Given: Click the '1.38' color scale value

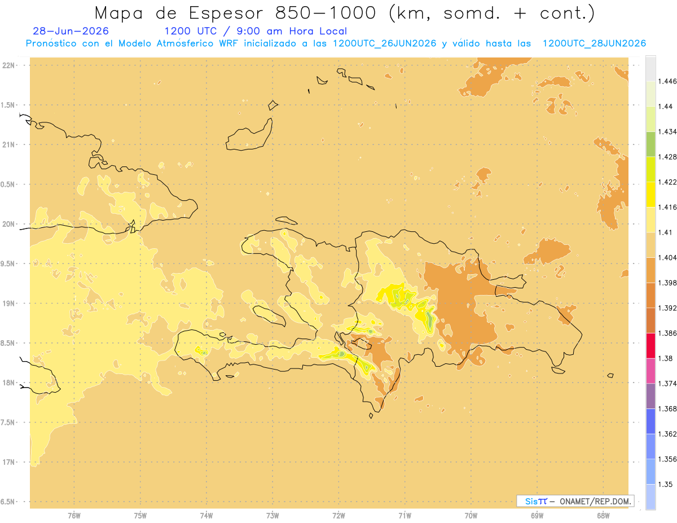Looking at the screenshot, I should (666, 358).
